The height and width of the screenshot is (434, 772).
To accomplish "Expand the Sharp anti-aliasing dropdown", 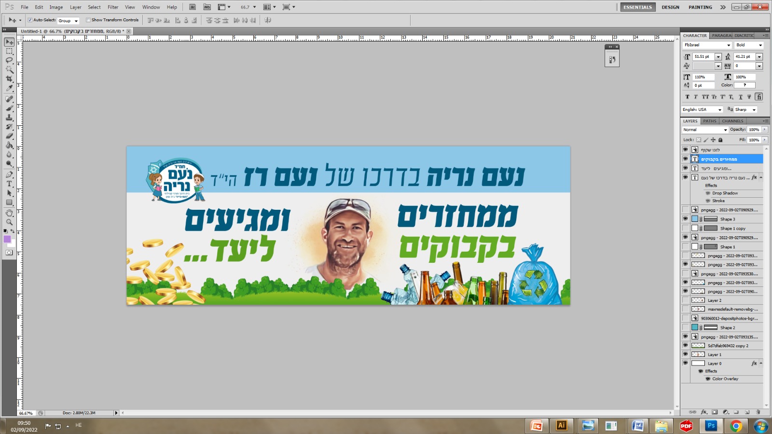I will tap(745, 110).
